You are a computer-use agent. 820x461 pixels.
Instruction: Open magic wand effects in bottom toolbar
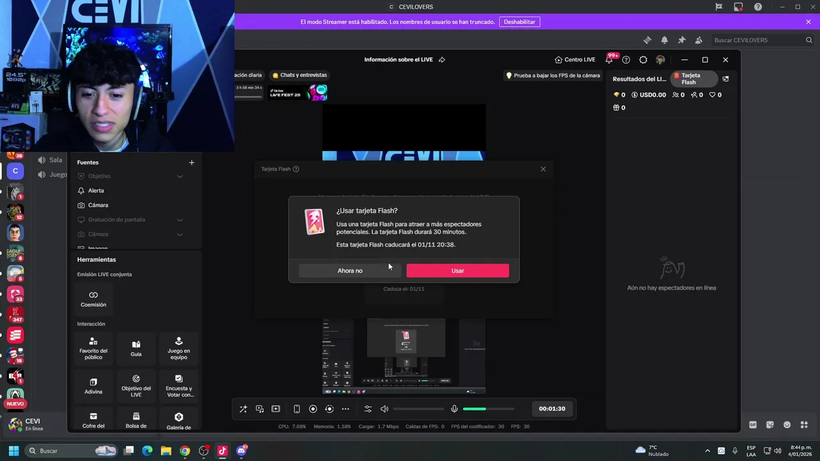pos(243,409)
